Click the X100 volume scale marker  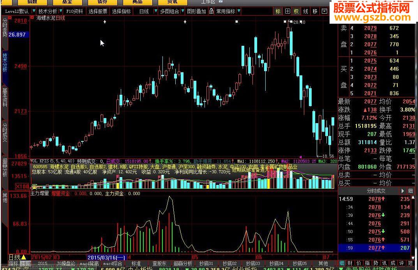(22, 186)
